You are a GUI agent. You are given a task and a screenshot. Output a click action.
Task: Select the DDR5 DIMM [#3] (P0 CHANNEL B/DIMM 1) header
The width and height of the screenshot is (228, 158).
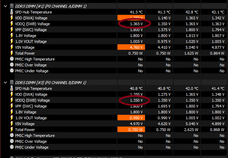[x=51, y=83]
